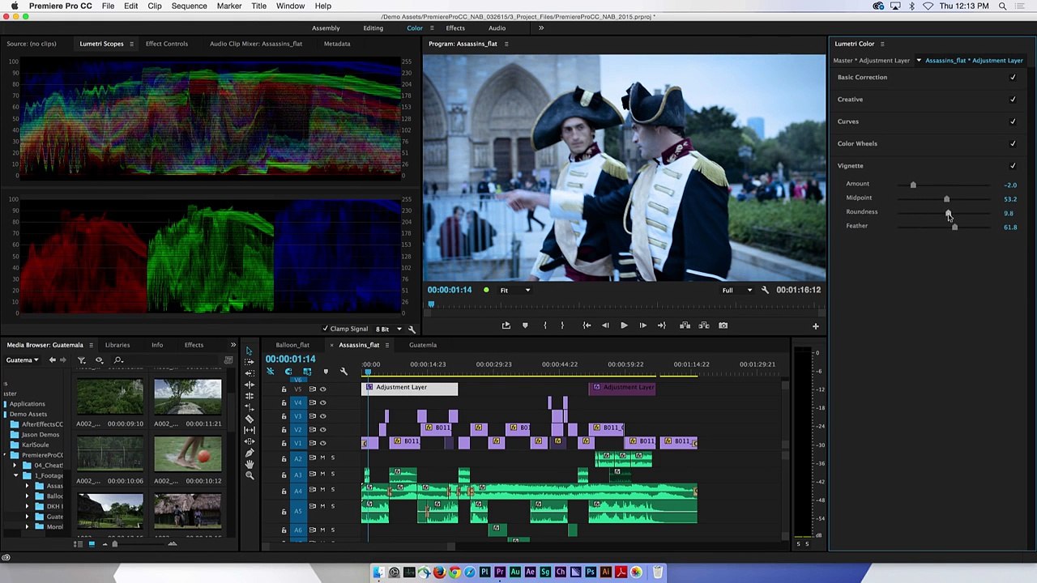Toggle snap in the timeline header
Screen dimensions: 1037x583
[288, 372]
